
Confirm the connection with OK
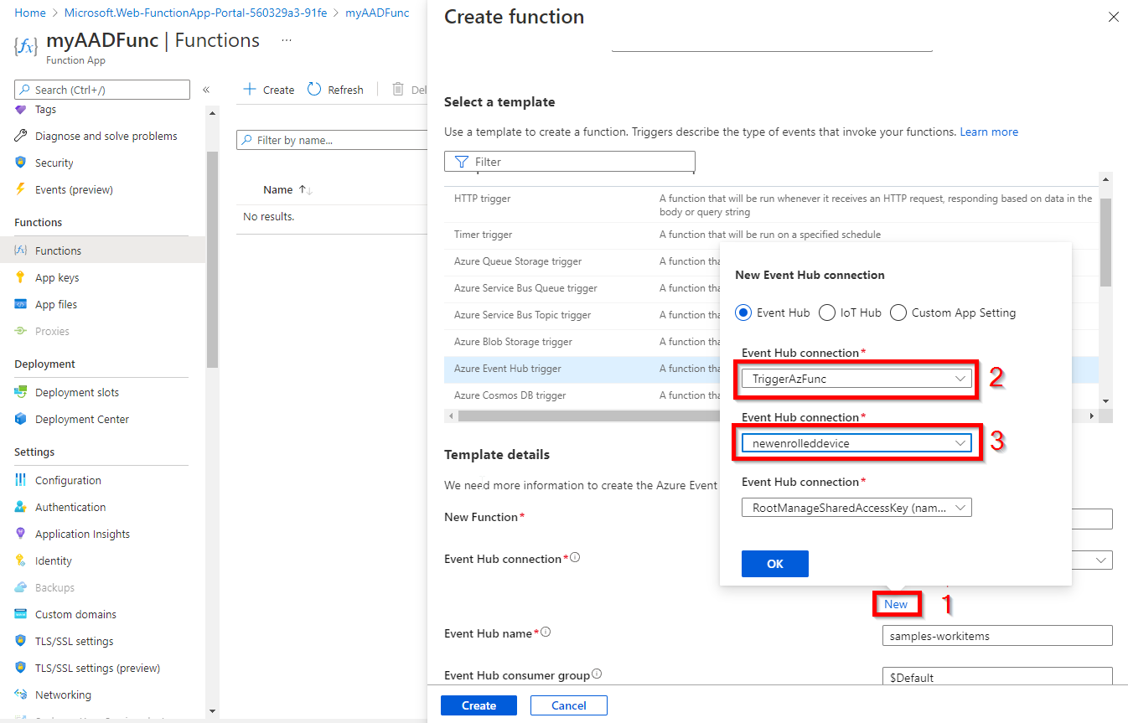[x=774, y=563]
